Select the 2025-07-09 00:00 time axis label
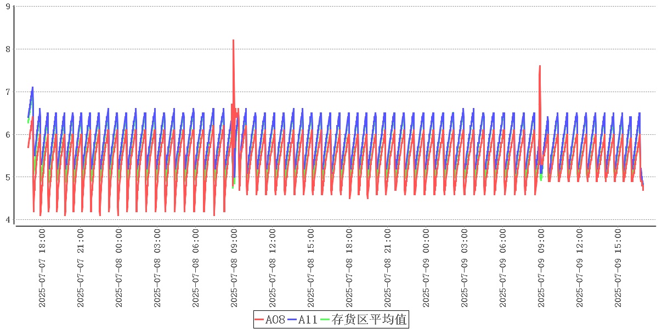 (426, 268)
